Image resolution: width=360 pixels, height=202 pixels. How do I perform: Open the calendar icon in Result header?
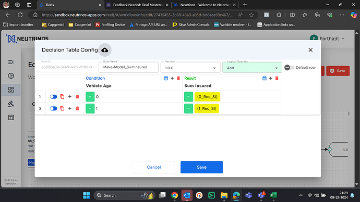(264, 78)
